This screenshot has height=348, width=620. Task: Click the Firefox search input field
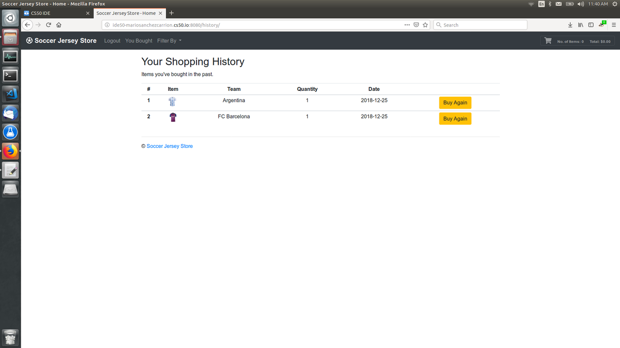[482, 25]
